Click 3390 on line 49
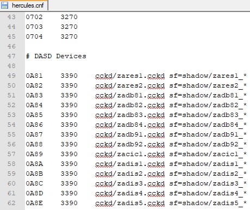Viewport: 250px width, 210px height. [x=69, y=76]
